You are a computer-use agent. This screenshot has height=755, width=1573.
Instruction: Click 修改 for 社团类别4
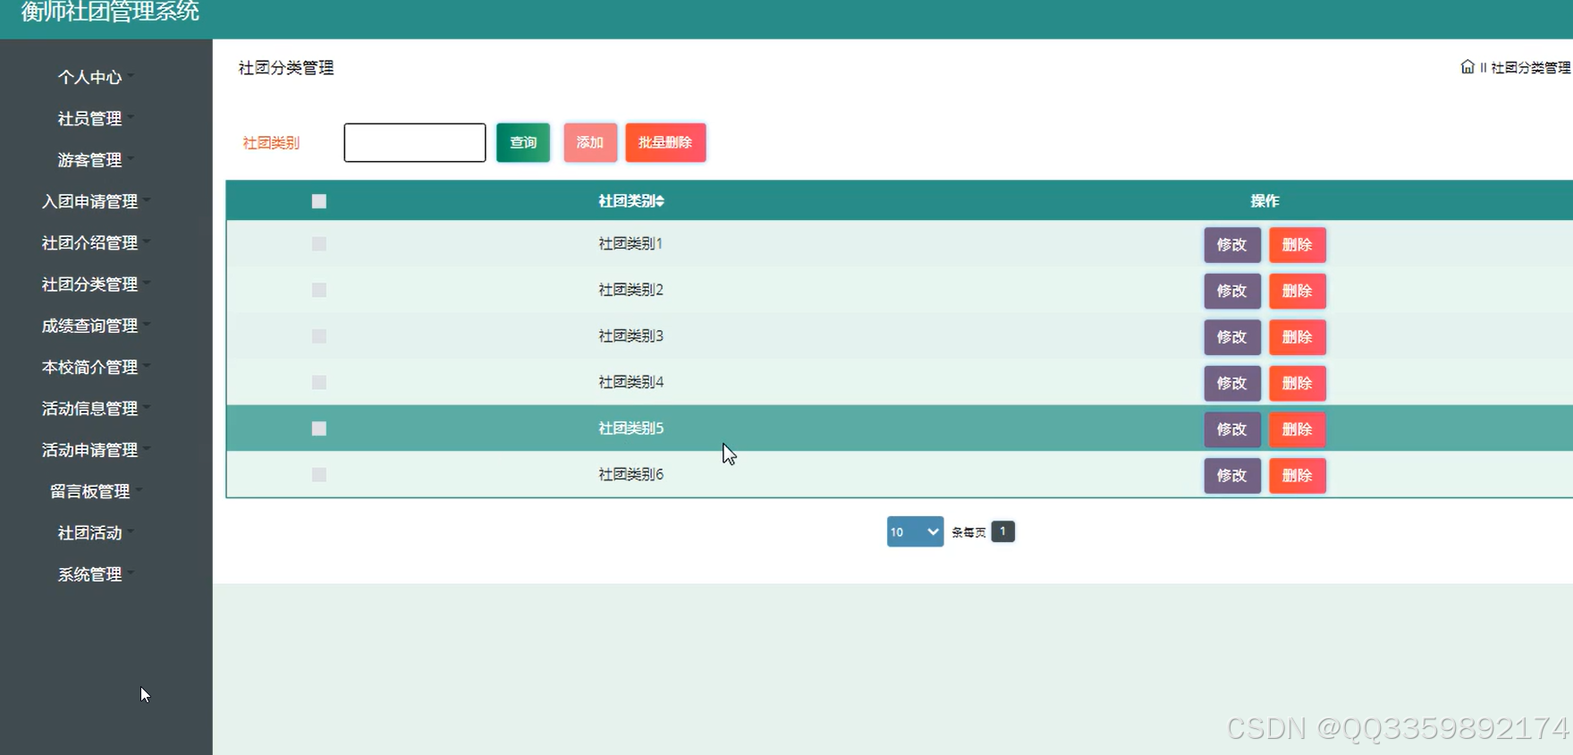(x=1232, y=383)
